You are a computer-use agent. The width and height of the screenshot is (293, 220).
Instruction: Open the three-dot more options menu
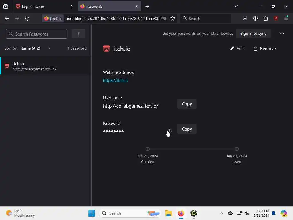(x=282, y=33)
